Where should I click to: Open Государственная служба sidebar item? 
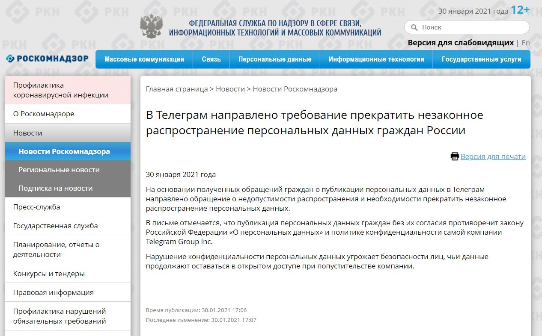click(x=68, y=226)
